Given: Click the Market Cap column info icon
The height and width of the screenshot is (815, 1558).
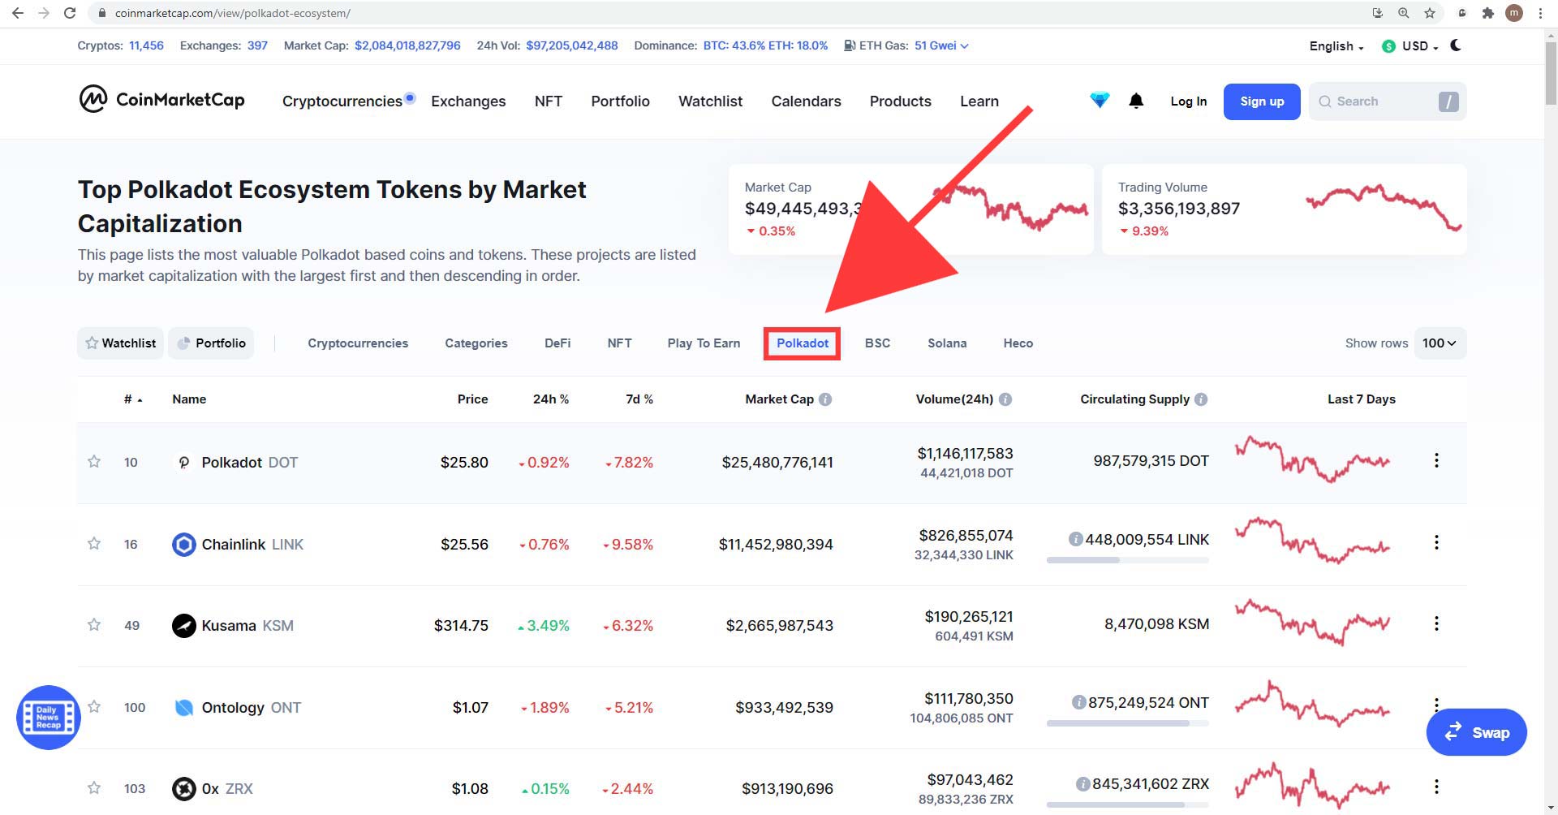Looking at the screenshot, I should pos(825,399).
